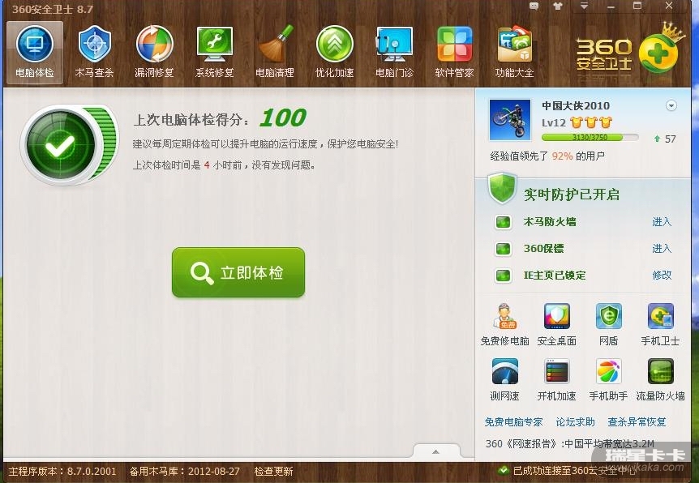Viewport: 699px width, 483px height.
Task: Open the skin changer shirt icon
Action: point(558,6)
